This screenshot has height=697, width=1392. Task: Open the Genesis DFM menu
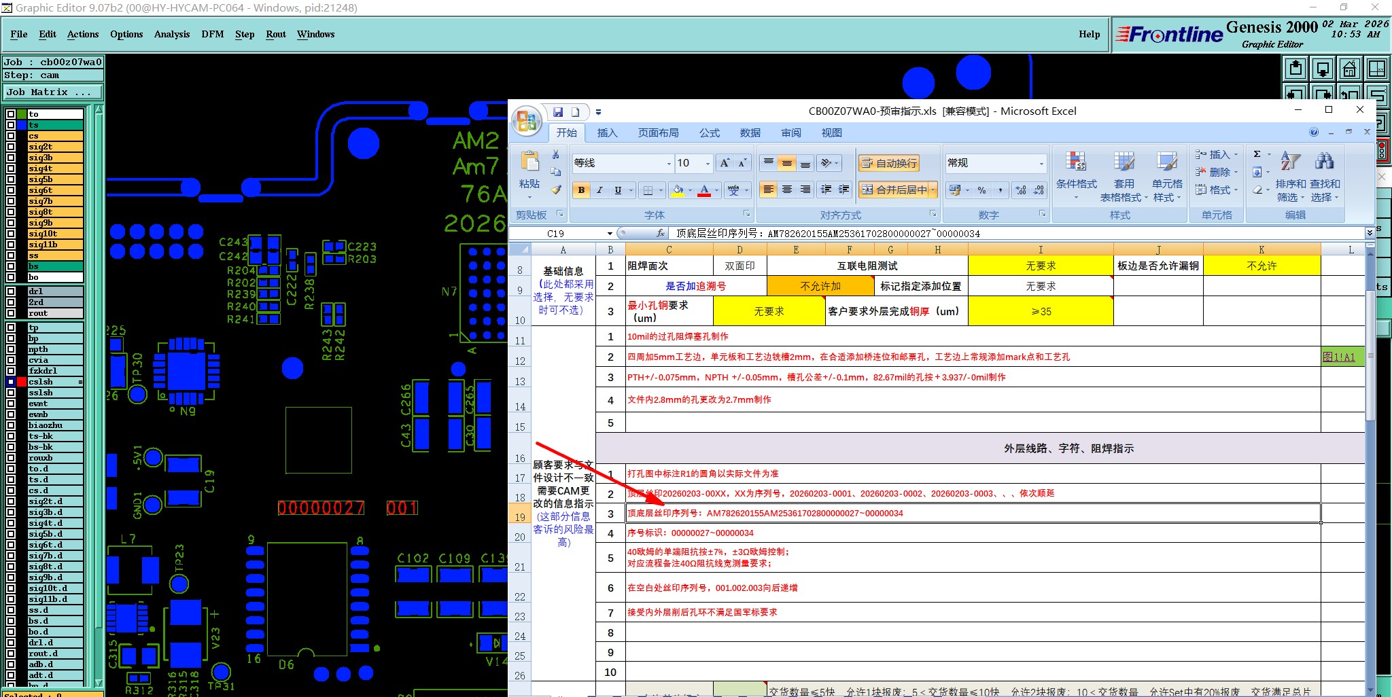point(212,34)
